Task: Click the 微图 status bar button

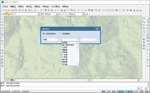Action: tap(147, 91)
